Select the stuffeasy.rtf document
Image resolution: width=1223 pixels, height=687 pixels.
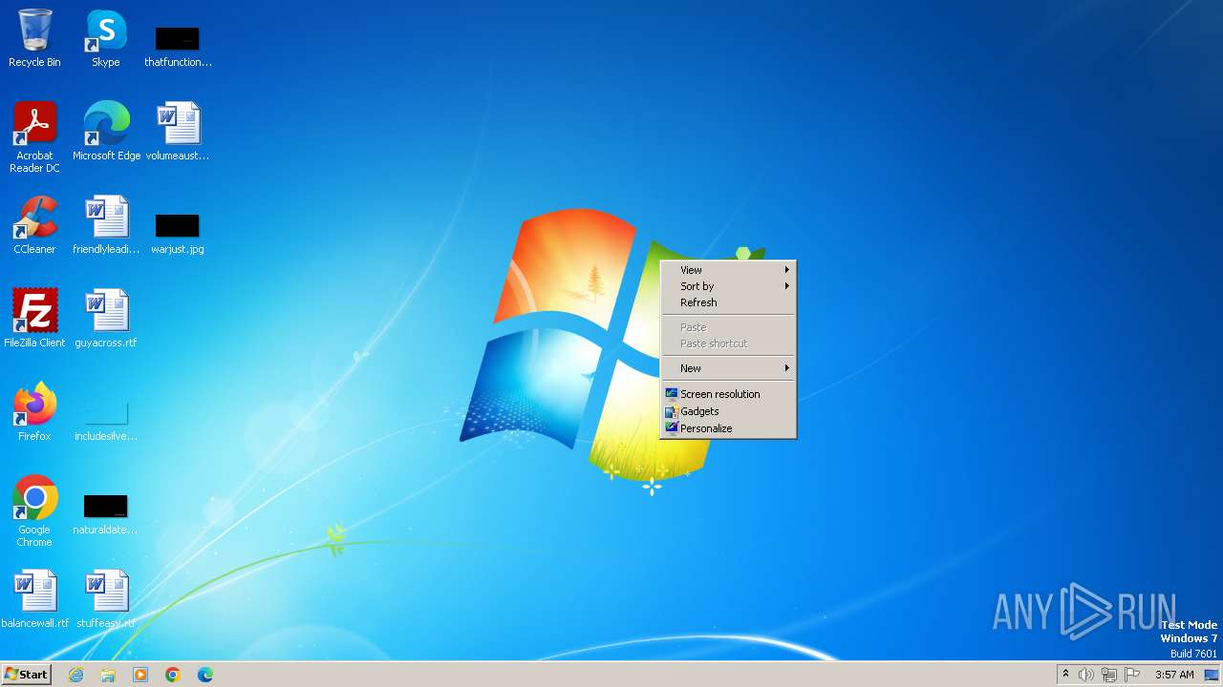point(106,599)
